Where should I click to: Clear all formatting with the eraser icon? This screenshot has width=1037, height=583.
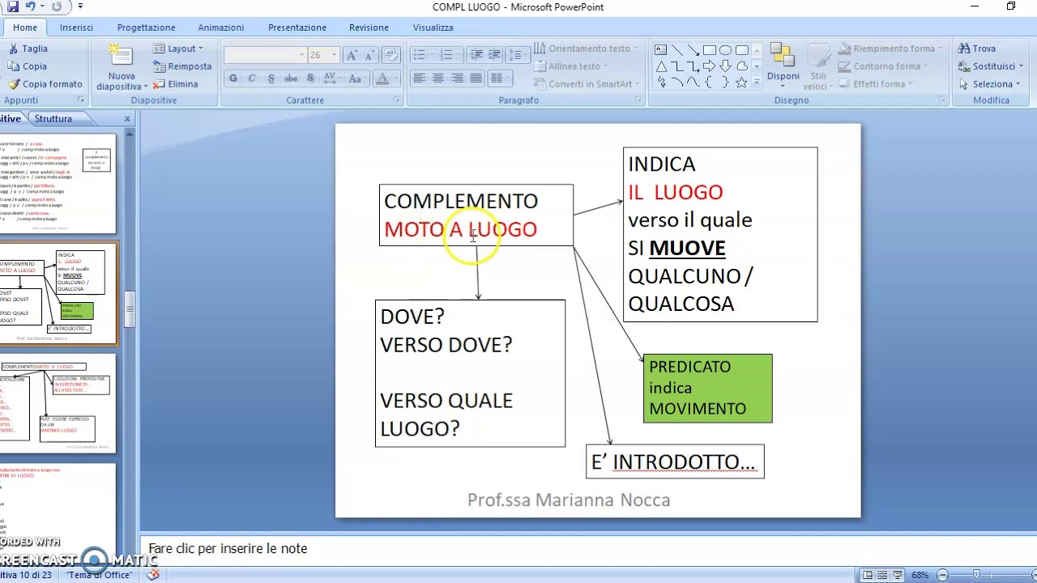[x=390, y=55]
